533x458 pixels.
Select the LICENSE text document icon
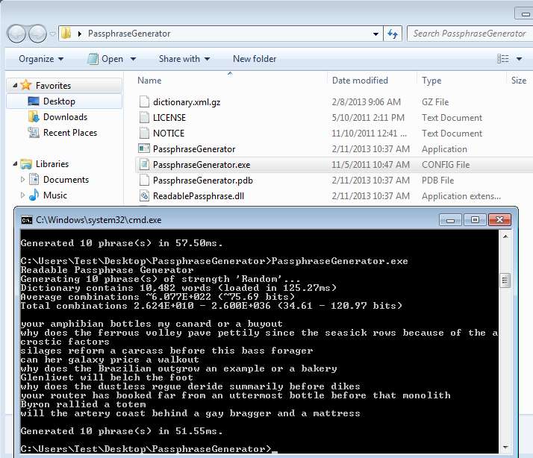pyautogui.click(x=145, y=118)
